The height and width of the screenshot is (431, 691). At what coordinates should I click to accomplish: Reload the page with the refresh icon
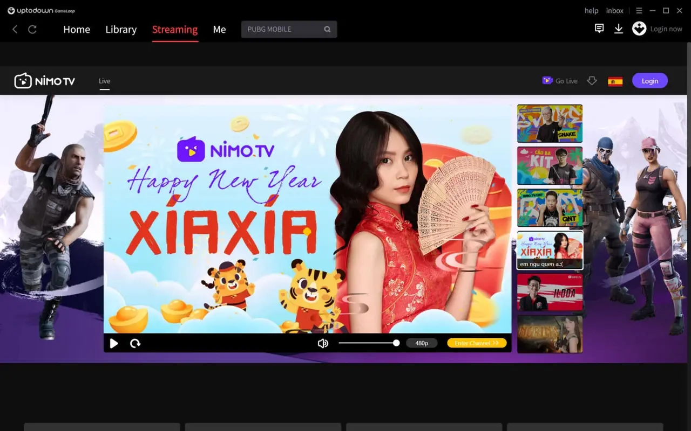[32, 29]
